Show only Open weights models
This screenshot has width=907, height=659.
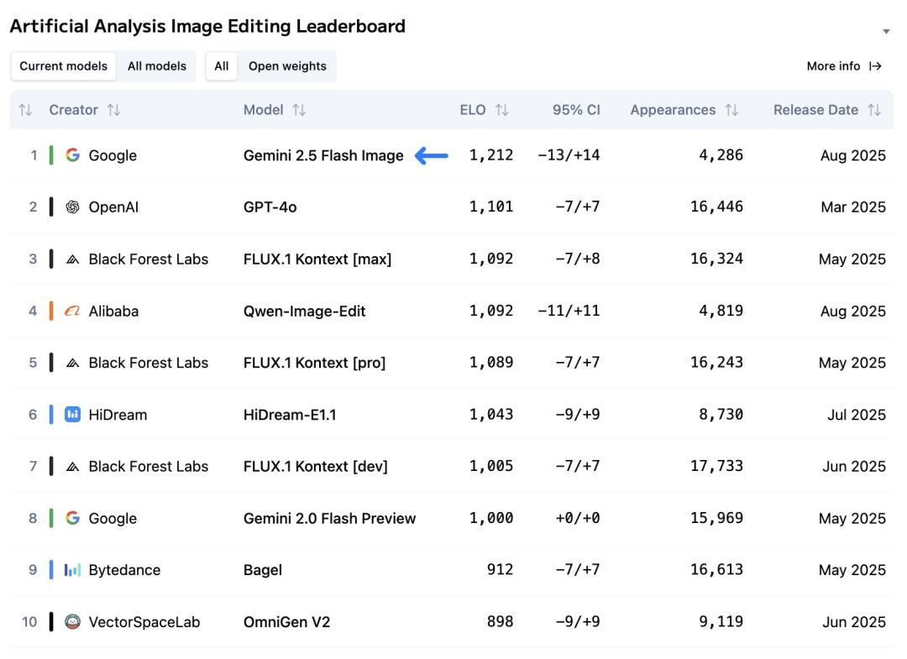[x=287, y=66]
